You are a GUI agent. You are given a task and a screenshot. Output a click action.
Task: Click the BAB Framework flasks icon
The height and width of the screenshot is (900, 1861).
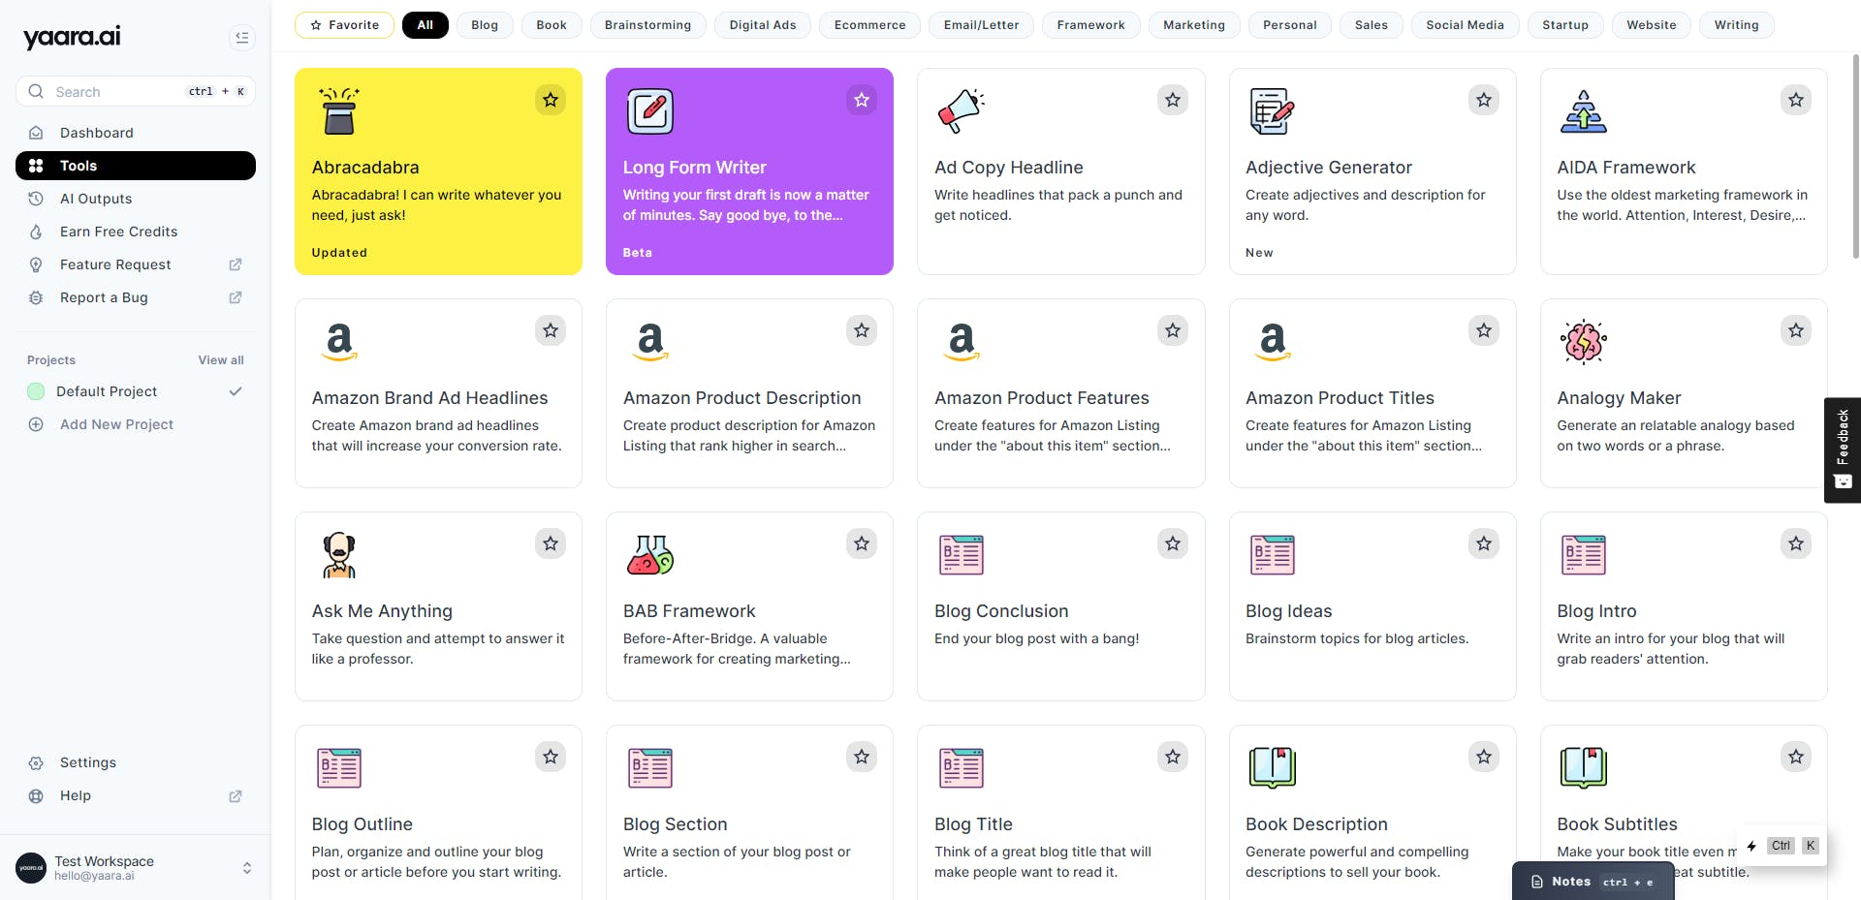(649, 554)
